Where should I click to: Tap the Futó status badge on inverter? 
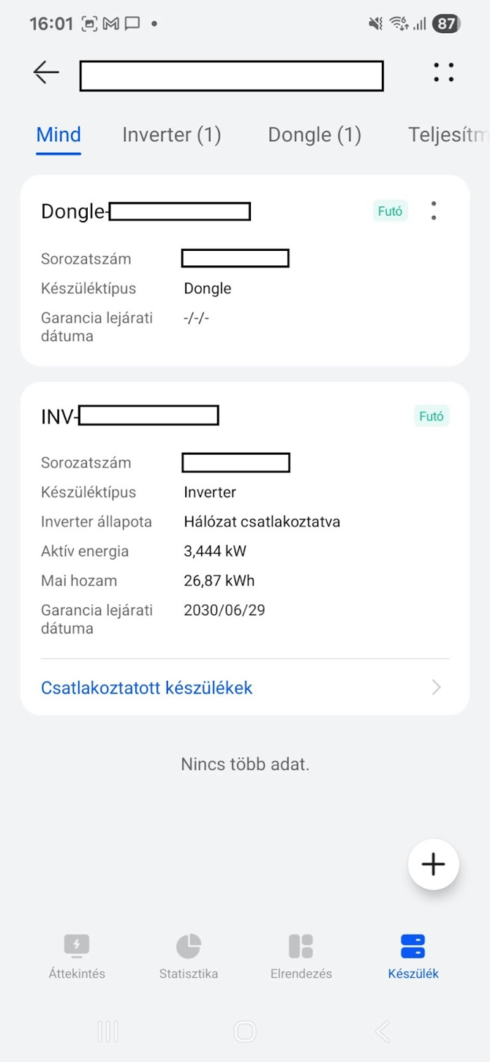click(431, 416)
